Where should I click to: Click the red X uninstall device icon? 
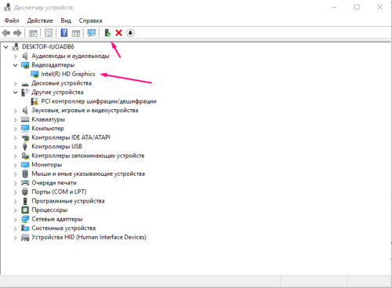(118, 33)
